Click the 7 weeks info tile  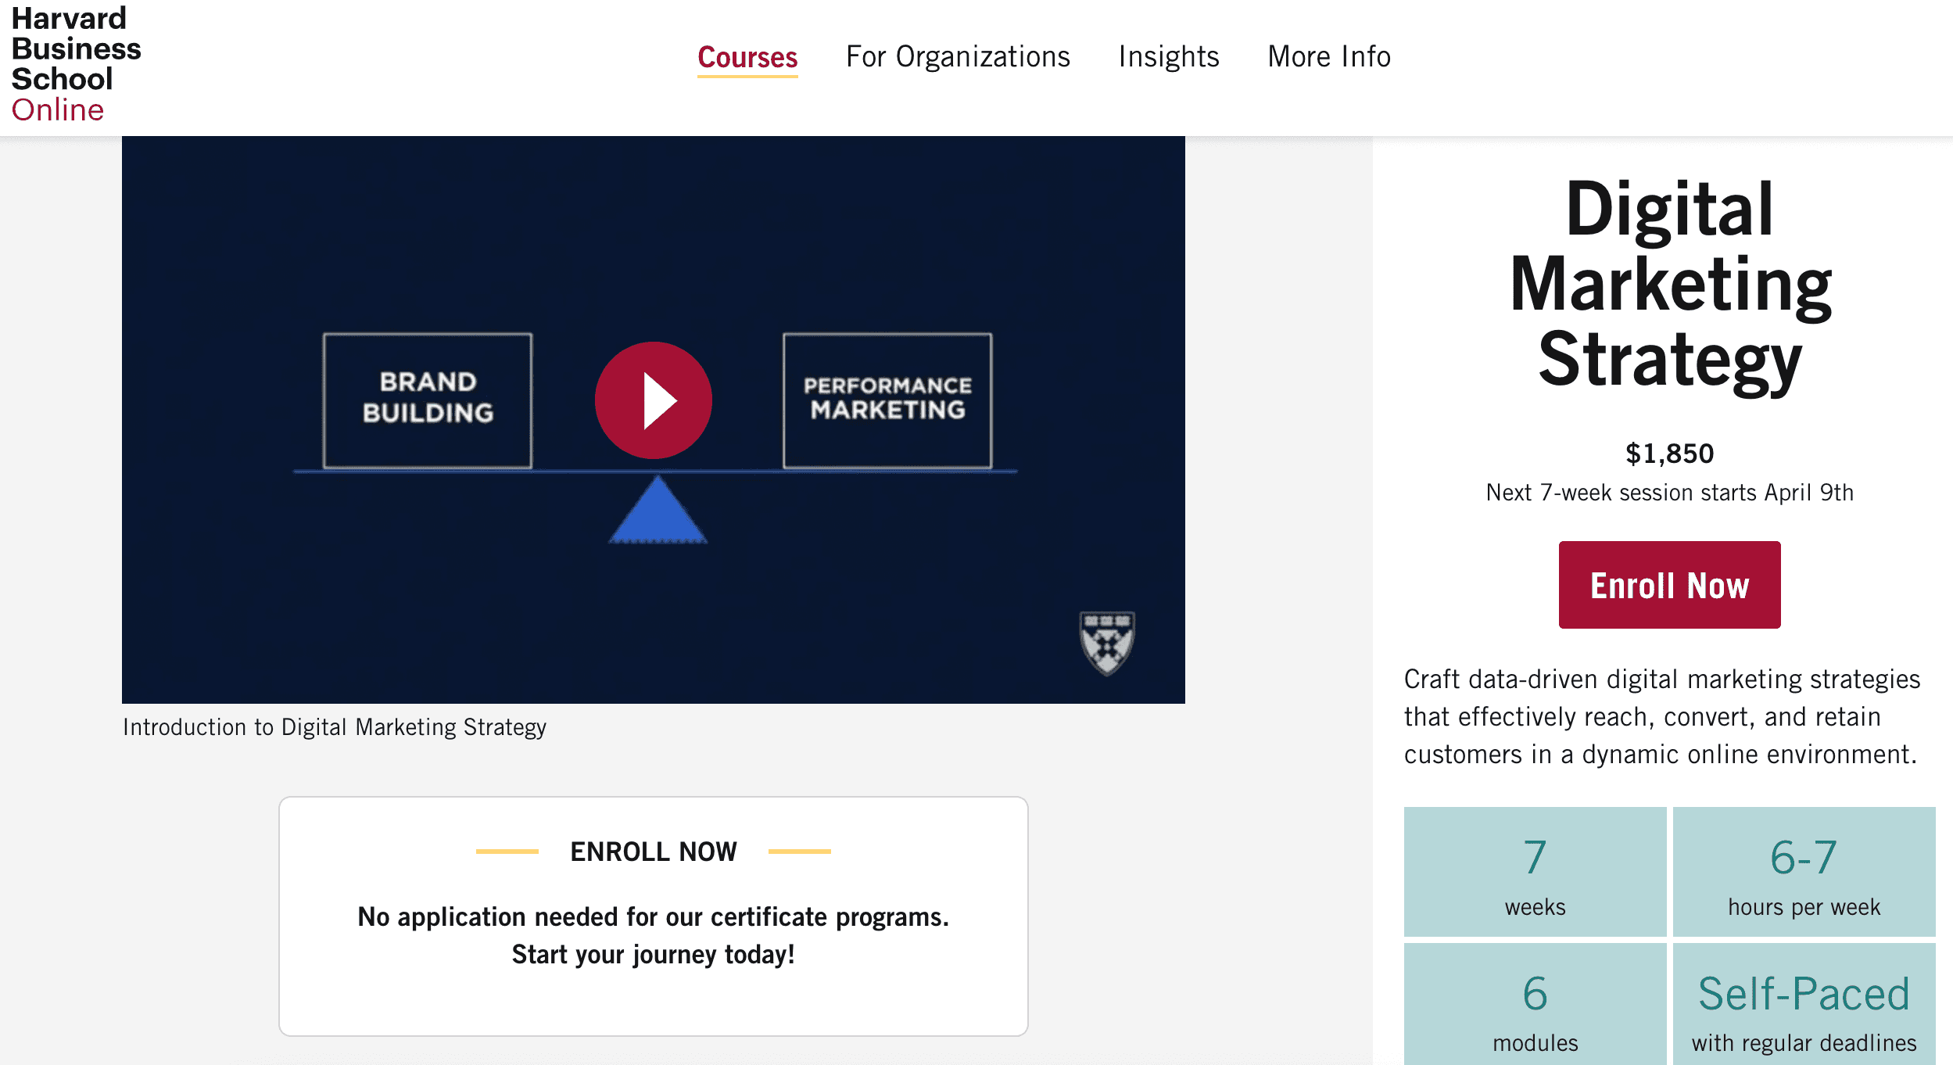tap(1535, 872)
